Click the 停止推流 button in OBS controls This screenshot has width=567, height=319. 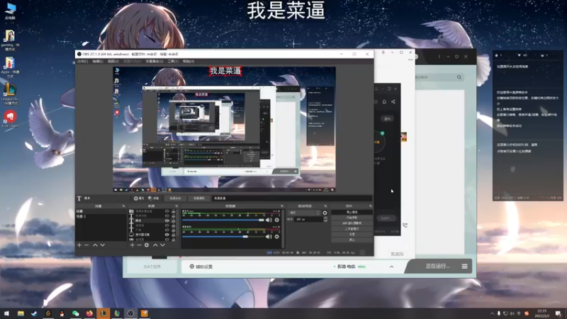(352, 212)
